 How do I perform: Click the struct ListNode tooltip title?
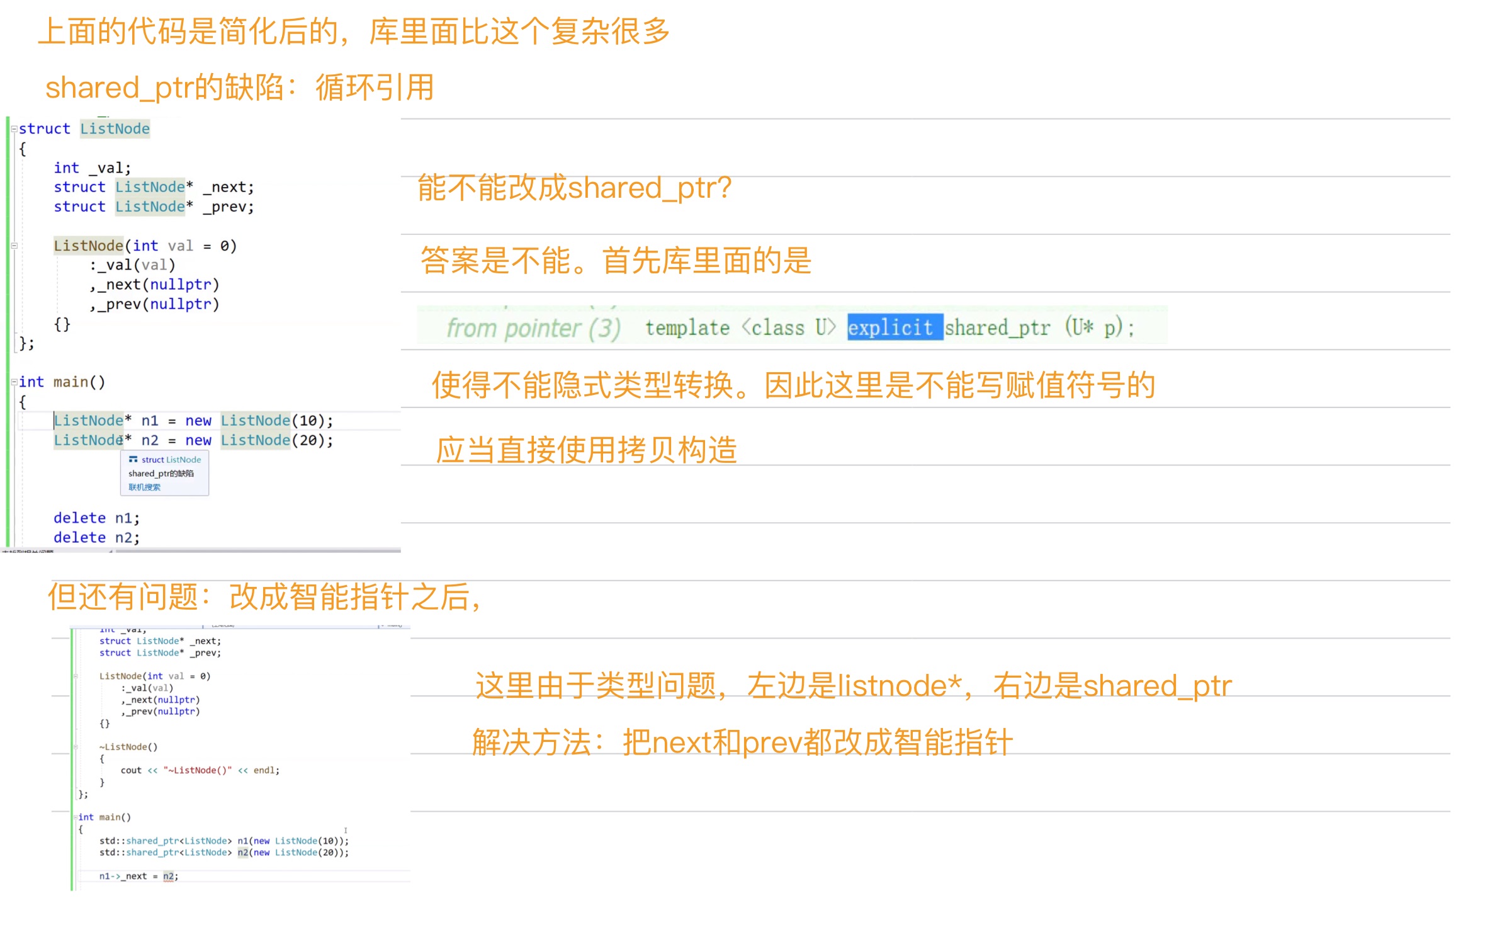coord(171,460)
